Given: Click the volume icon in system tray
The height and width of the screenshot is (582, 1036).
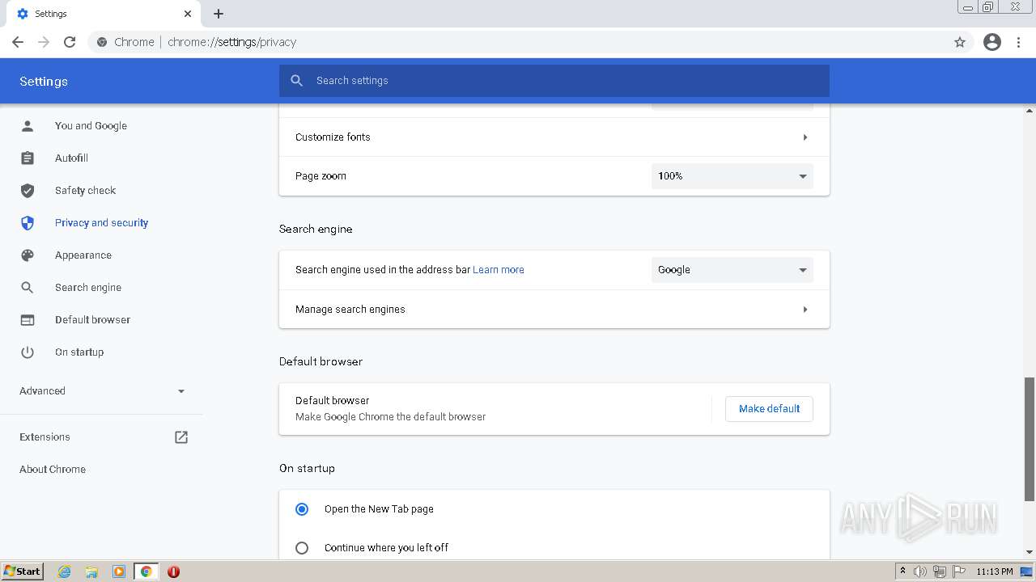Looking at the screenshot, I should pos(920,571).
